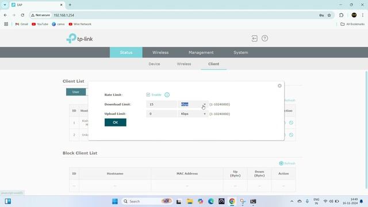Image resolution: width=368 pixels, height=207 pixels.
Task: Click the address bar URL 192.168.1.254
Action: click(64, 15)
